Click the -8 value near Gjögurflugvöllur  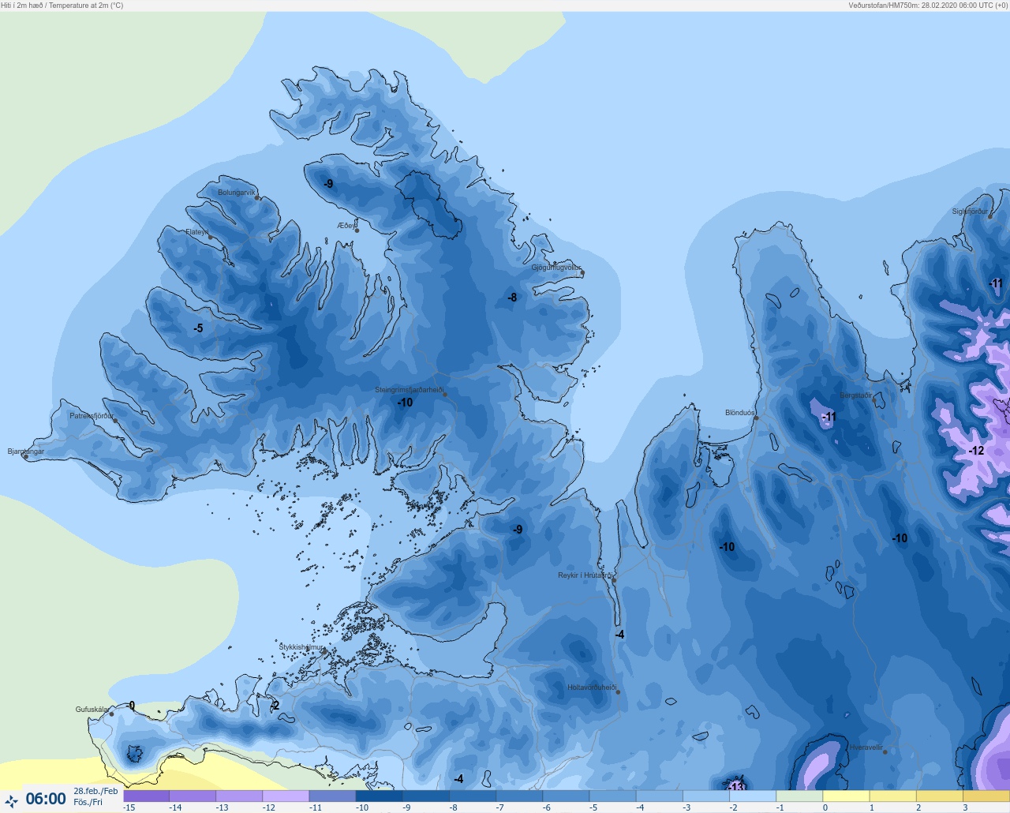pyautogui.click(x=513, y=298)
